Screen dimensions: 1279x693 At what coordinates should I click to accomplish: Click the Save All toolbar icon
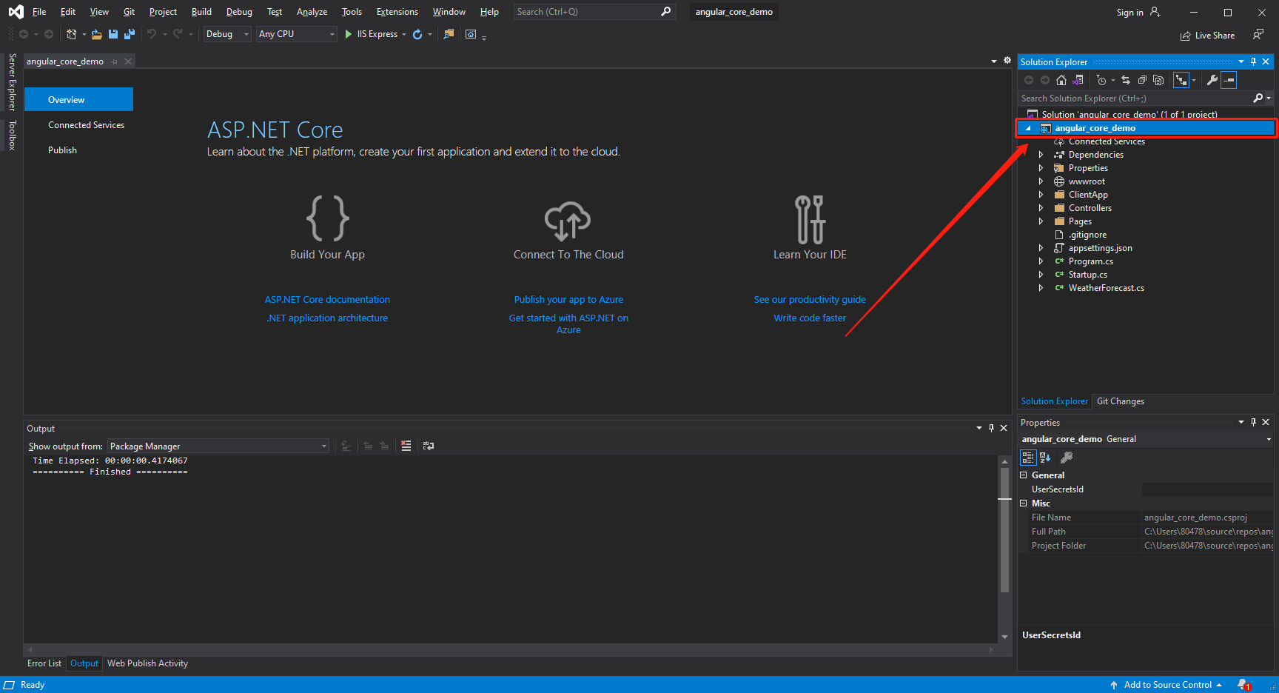(130, 34)
